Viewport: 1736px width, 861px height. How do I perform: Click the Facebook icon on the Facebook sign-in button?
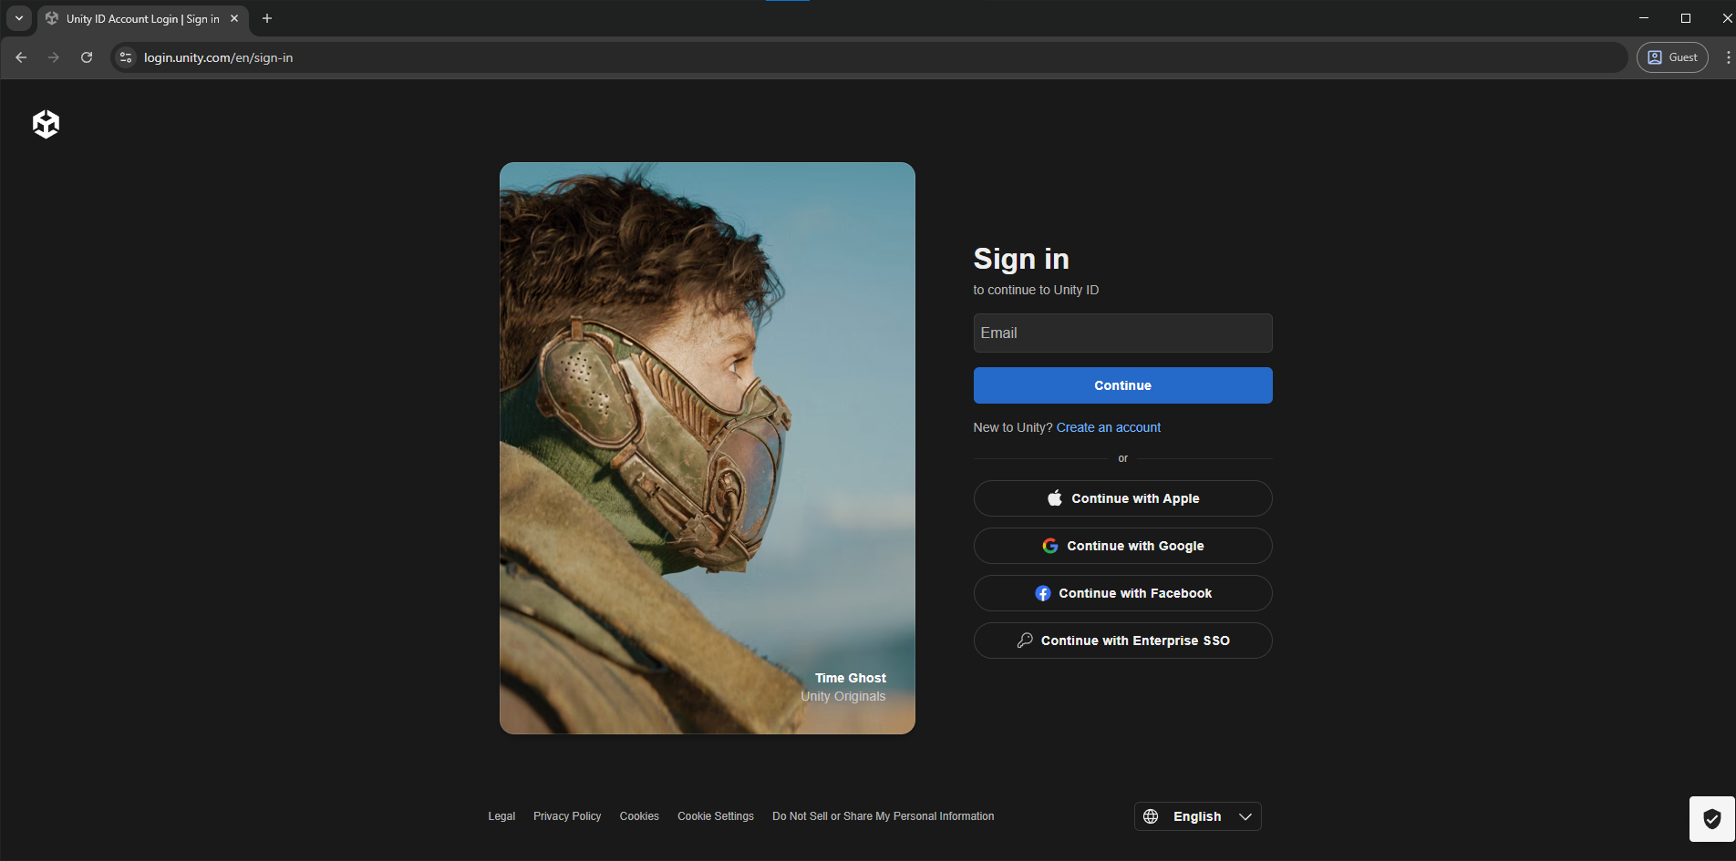[x=1042, y=592]
